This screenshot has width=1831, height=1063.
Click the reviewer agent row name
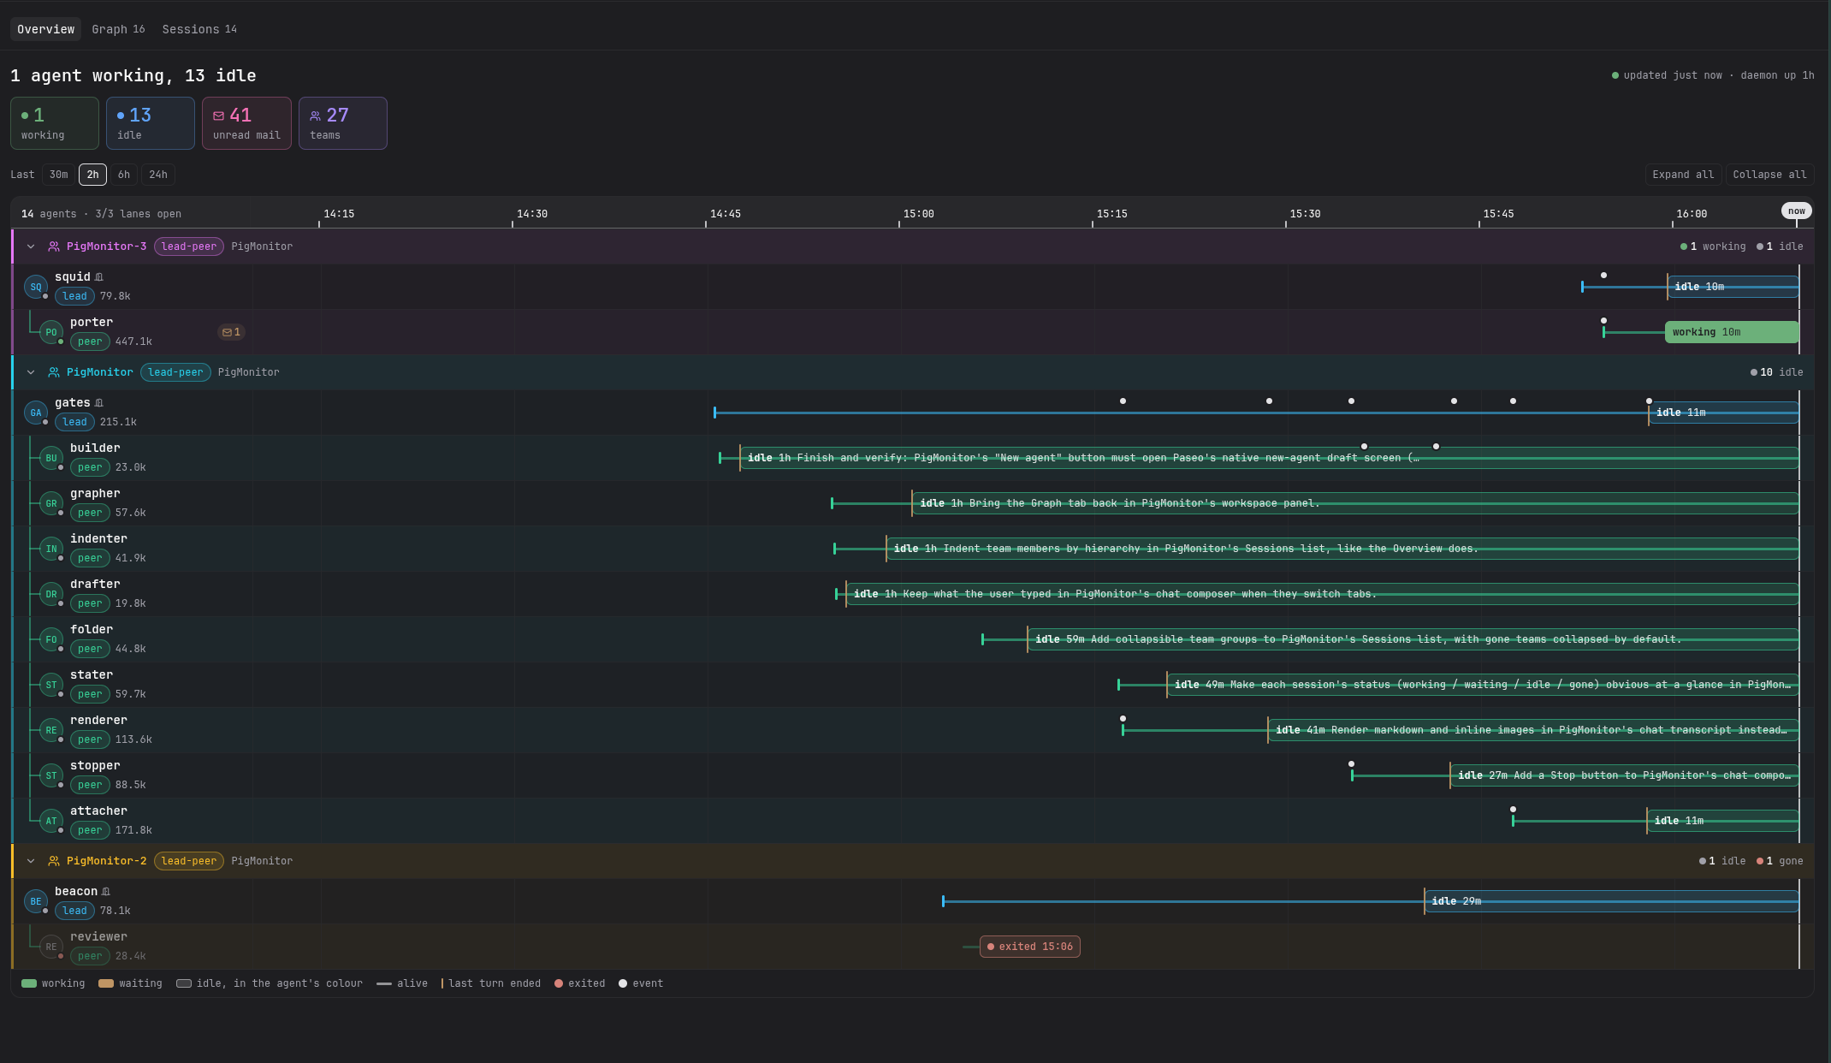click(98, 937)
